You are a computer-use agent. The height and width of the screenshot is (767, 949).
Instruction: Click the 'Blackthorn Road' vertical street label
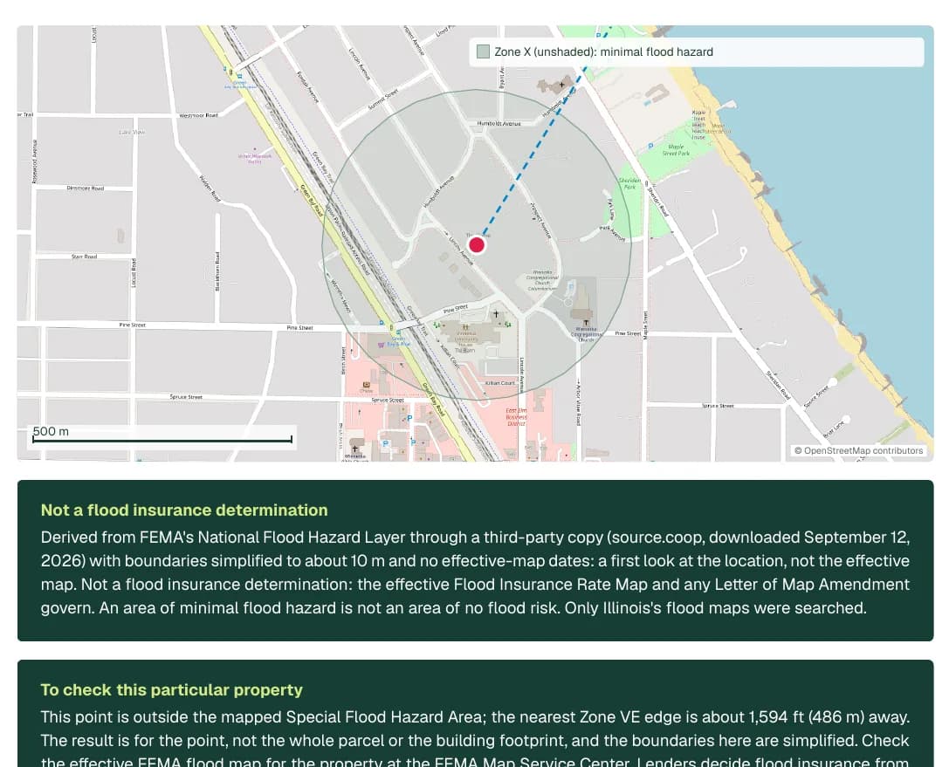217,271
